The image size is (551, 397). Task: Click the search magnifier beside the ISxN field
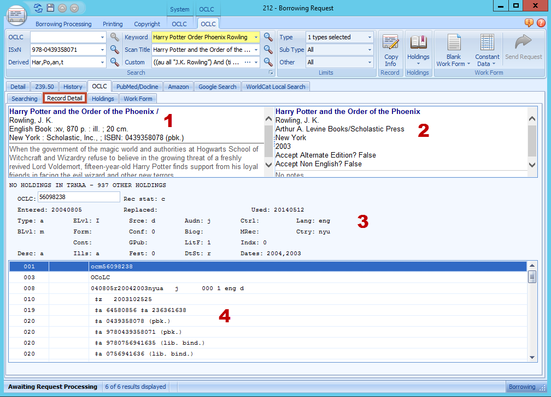114,49
